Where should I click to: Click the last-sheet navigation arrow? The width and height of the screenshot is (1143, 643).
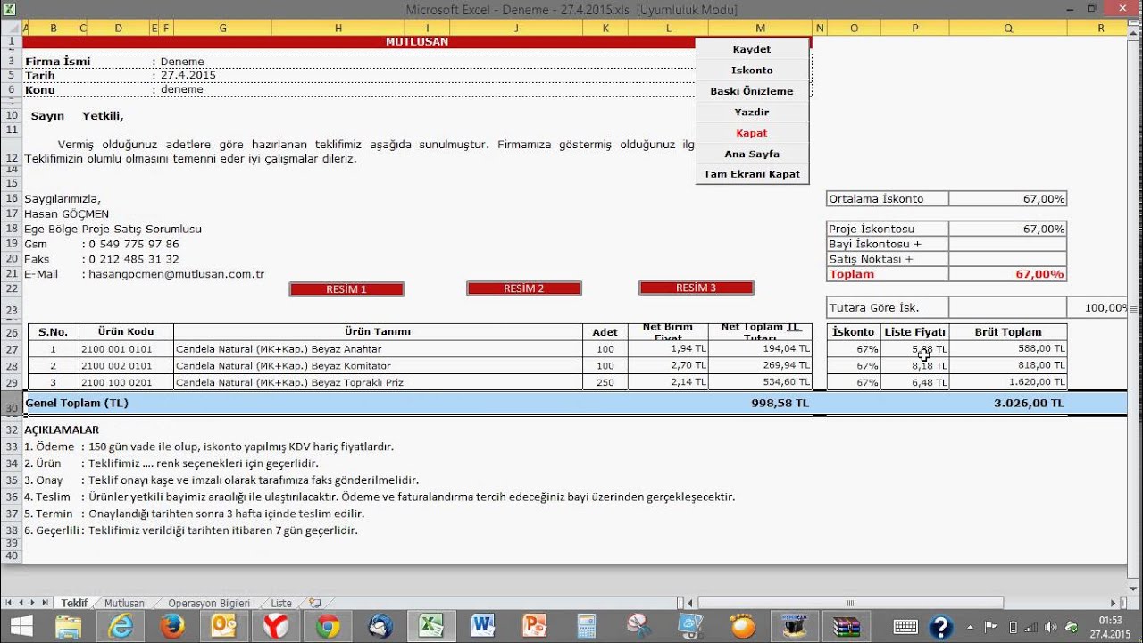point(45,603)
